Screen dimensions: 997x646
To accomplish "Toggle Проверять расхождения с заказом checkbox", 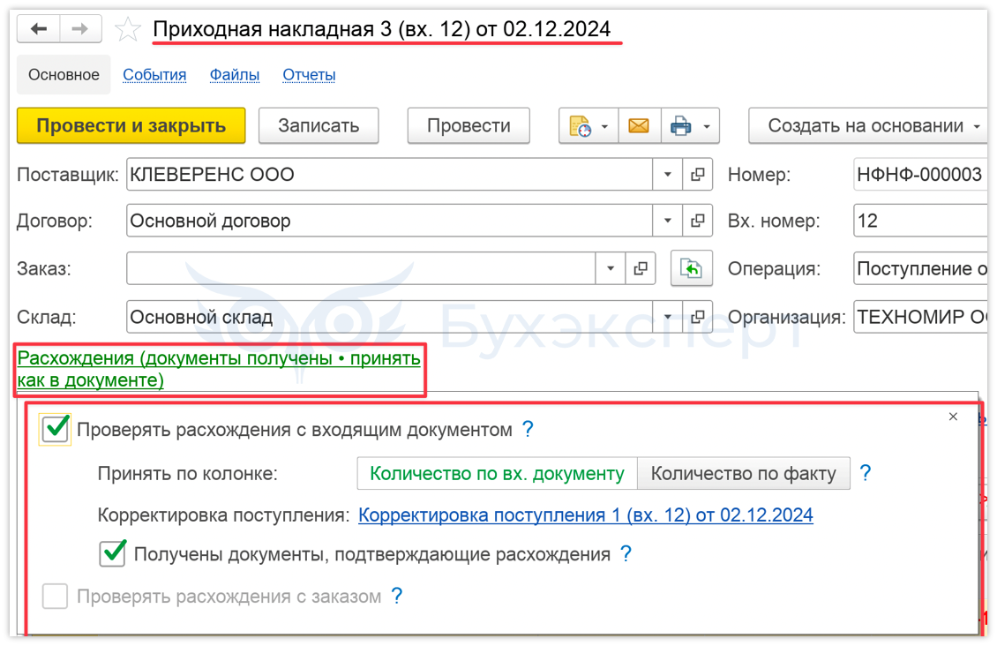I will pyautogui.click(x=55, y=597).
